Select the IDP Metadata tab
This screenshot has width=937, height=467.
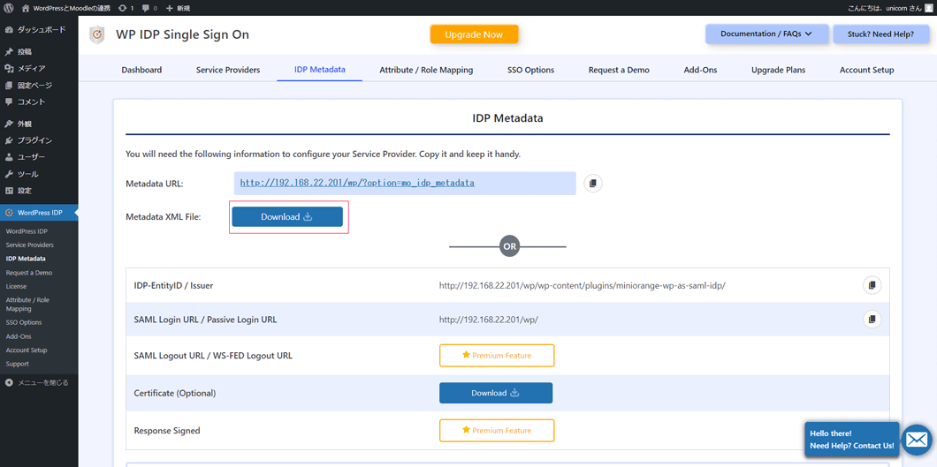(320, 69)
